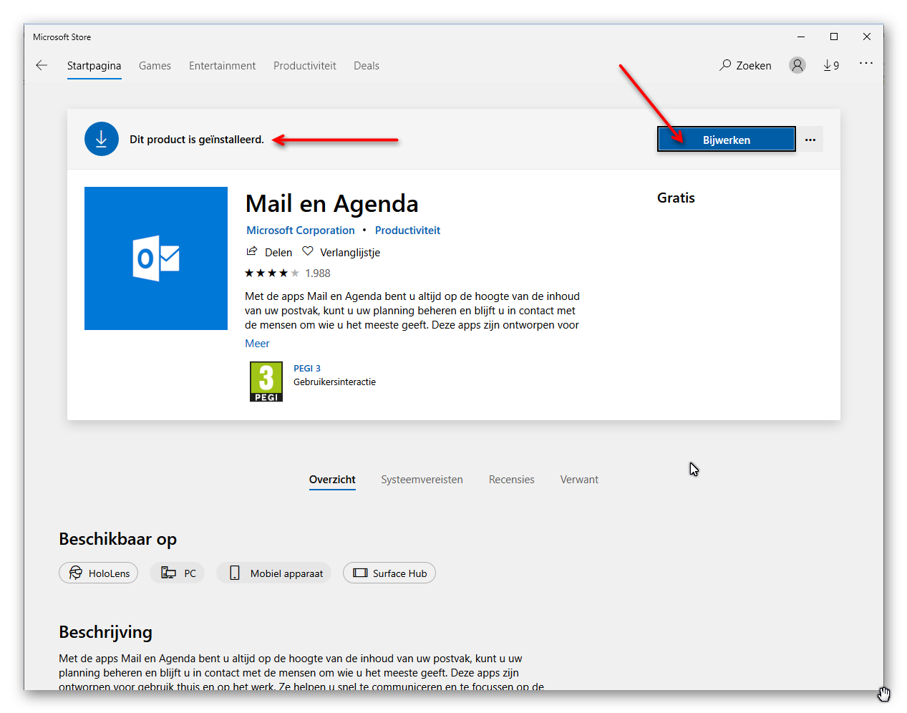Expand the description with Meer
Screen dimensions: 907x713
point(257,344)
